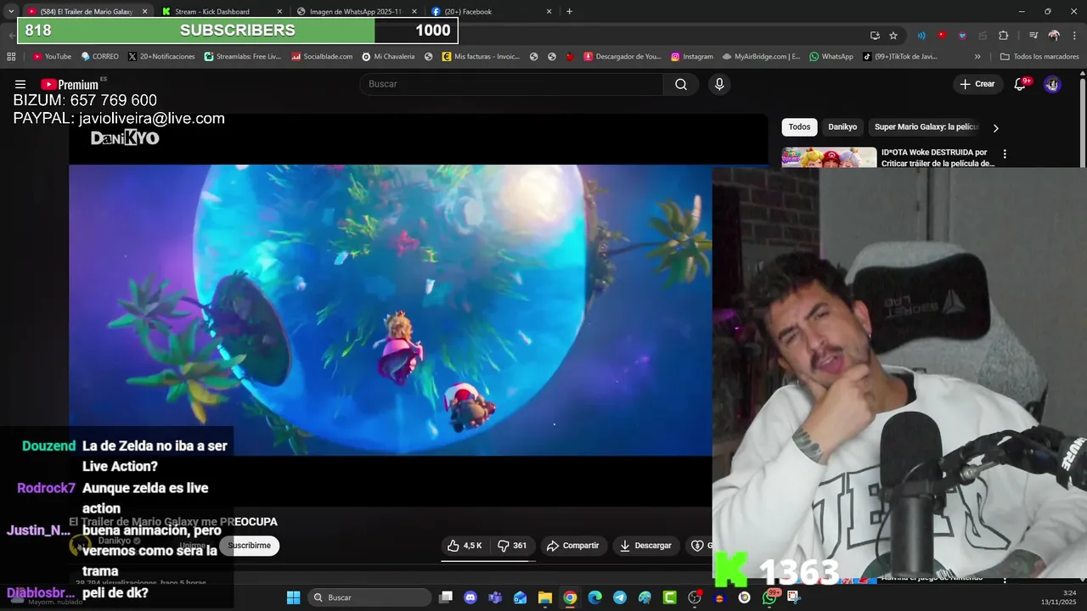Open YouTube bookmark in bookmarks bar
The image size is (1087, 611).
pos(52,57)
